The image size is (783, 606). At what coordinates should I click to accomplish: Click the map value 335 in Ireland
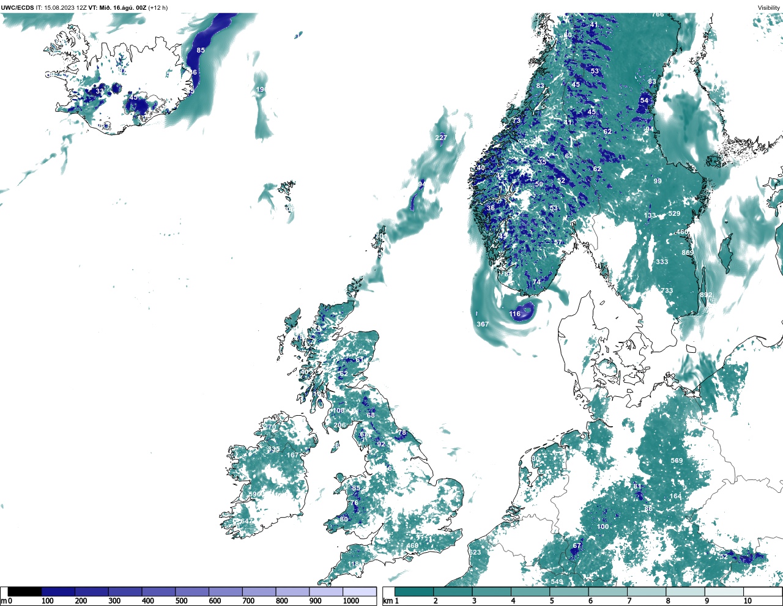coord(273,449)
